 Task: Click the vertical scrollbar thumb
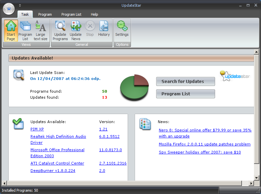point(257,109)
